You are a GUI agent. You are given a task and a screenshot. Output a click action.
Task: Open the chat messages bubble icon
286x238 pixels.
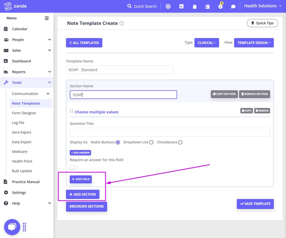coord(233,6)
